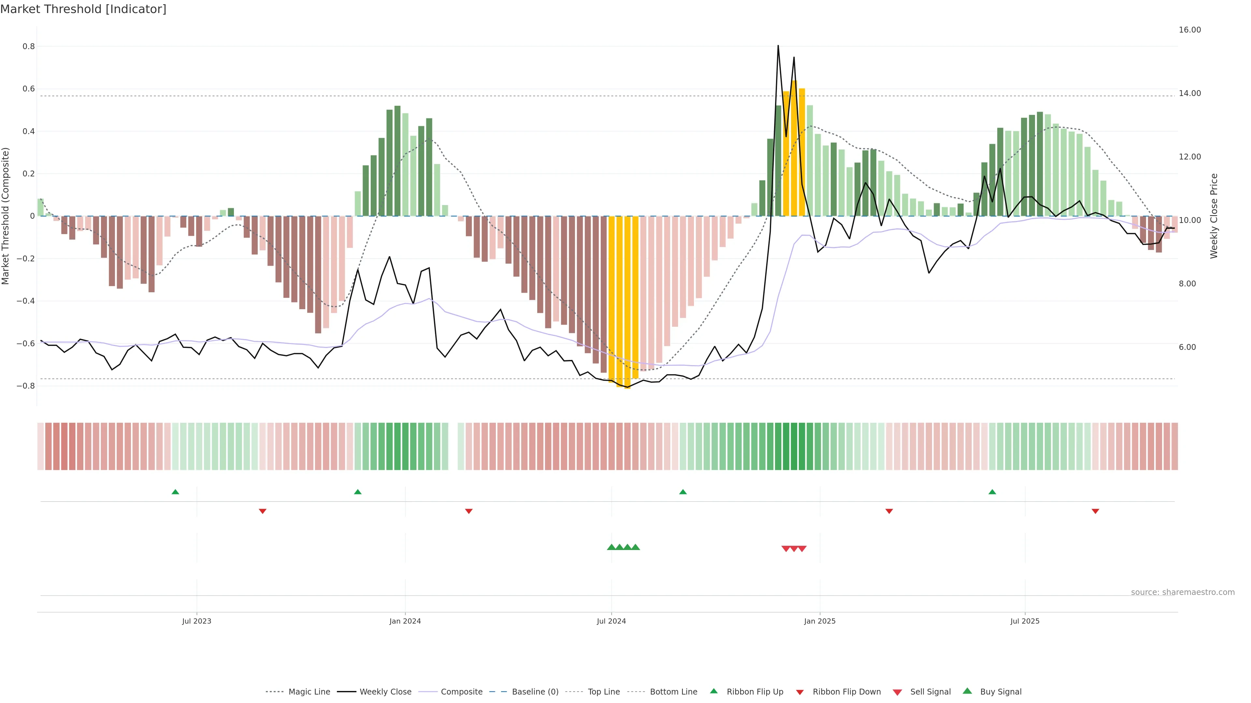1251x703 pixels.
Task: Click the Market Threshold [Indicator] chart title
Action: pyautogui.click(x=83, y=9)
